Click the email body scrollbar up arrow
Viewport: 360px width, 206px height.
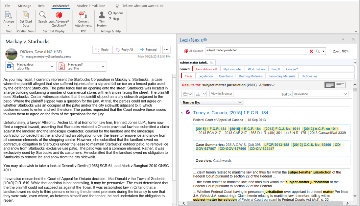(174, 76)
